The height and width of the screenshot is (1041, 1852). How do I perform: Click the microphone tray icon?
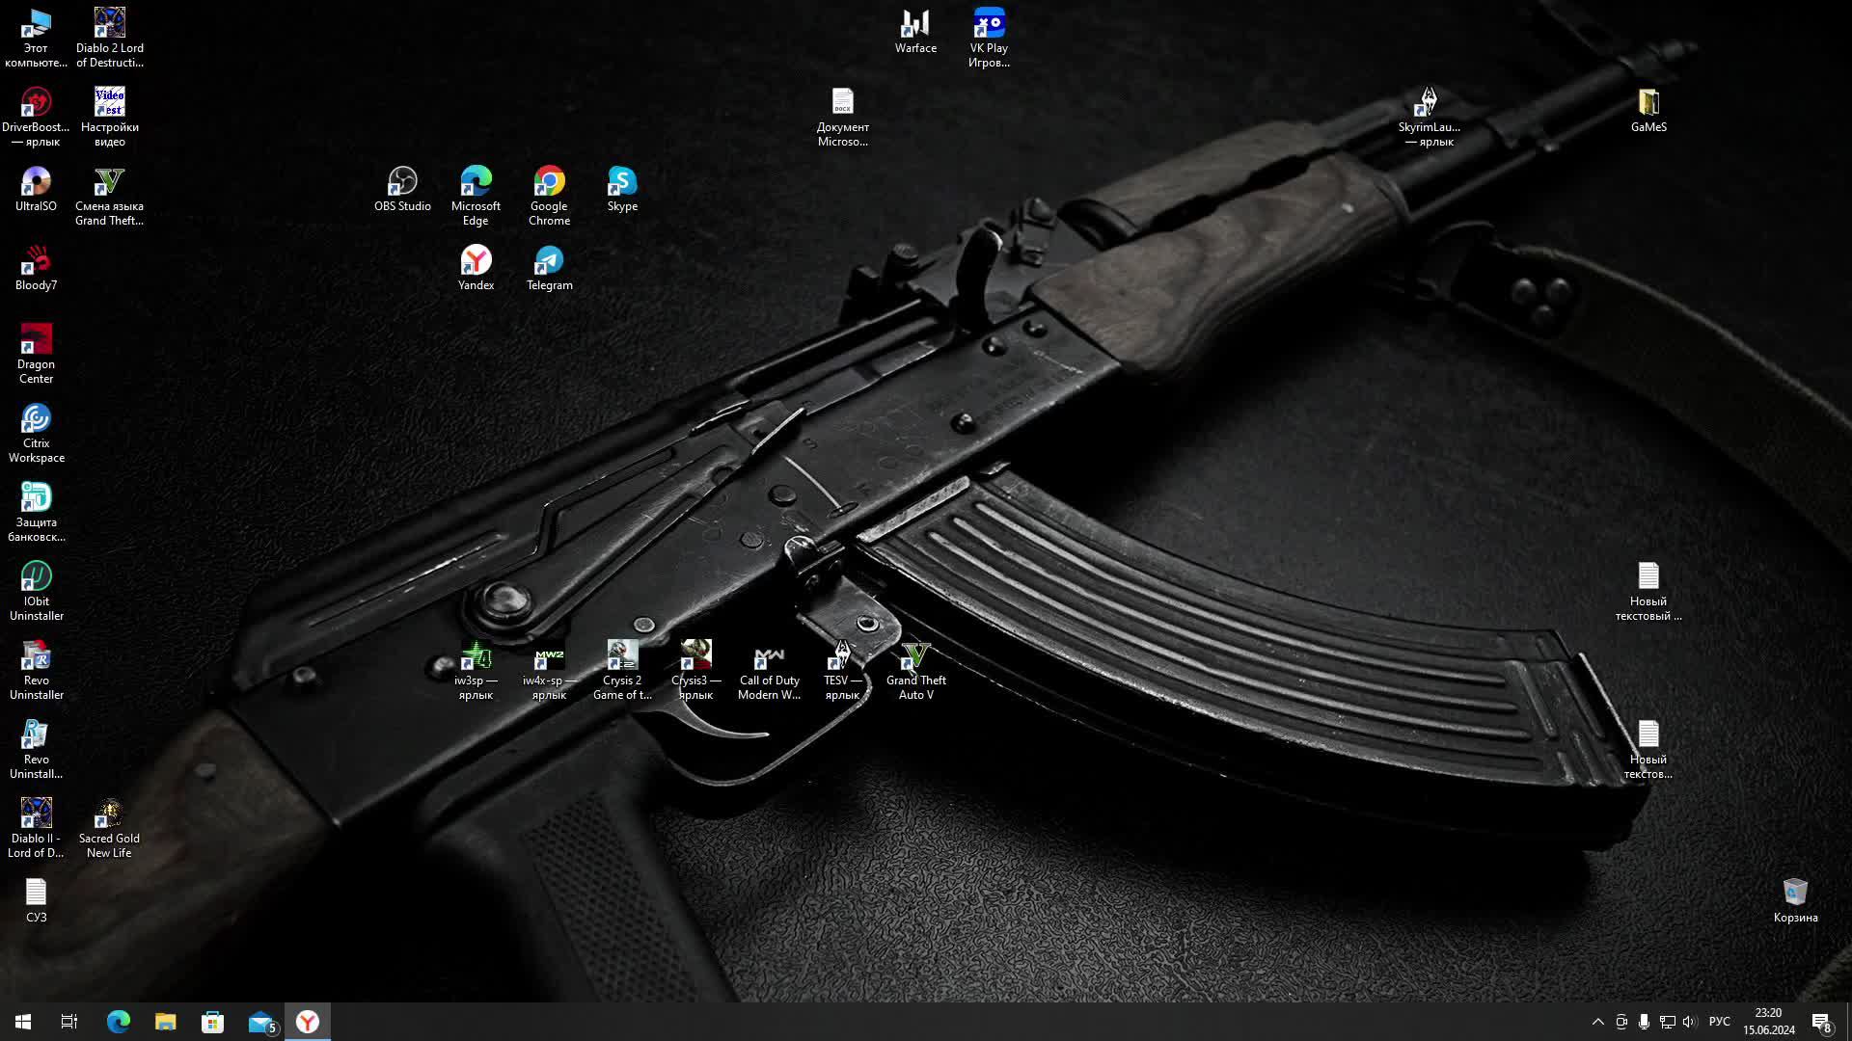tap(1644, 1022)
